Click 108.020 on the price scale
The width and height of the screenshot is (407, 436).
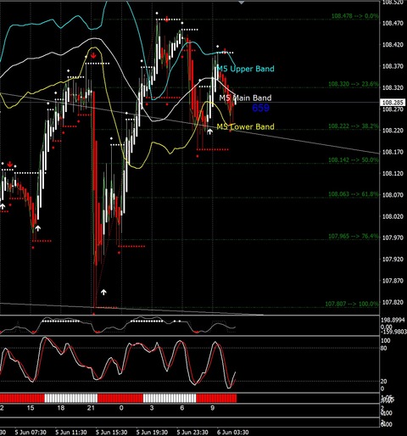pyautogui.click(x=393, y=216)
